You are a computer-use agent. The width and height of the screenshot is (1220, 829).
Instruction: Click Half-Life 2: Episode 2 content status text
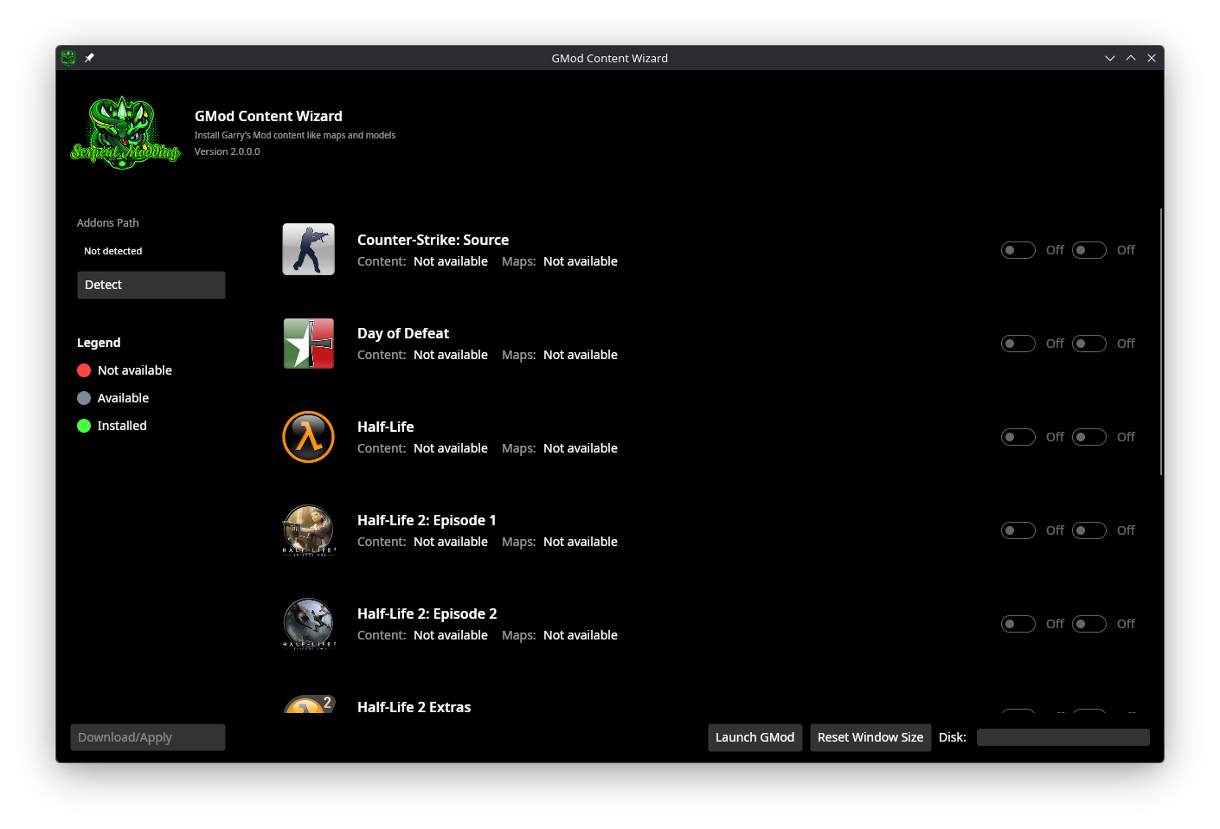451,635
